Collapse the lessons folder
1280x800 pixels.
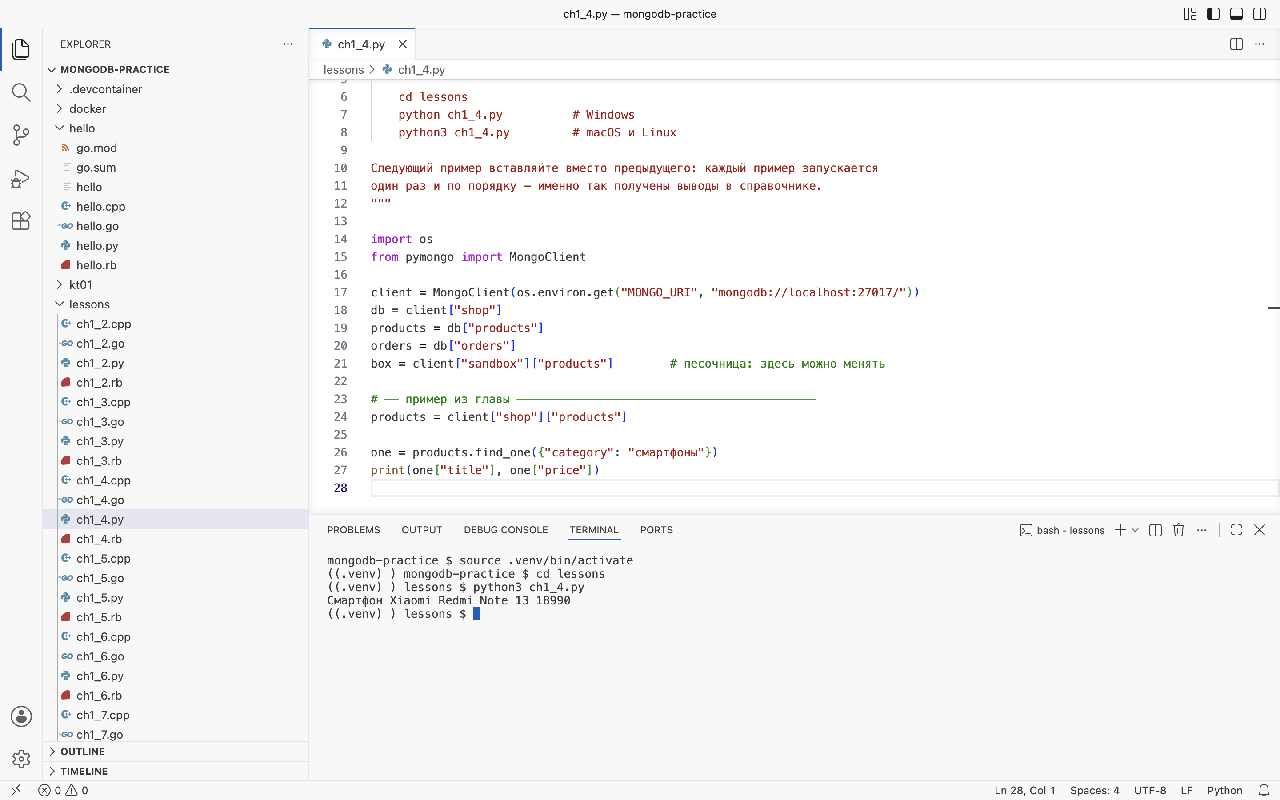point(176,304)
